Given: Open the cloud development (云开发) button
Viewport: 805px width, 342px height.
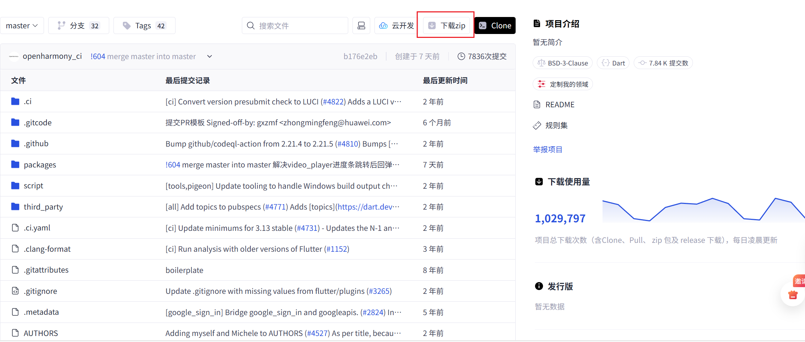Looking at the screenshot, I should point(396,25).
